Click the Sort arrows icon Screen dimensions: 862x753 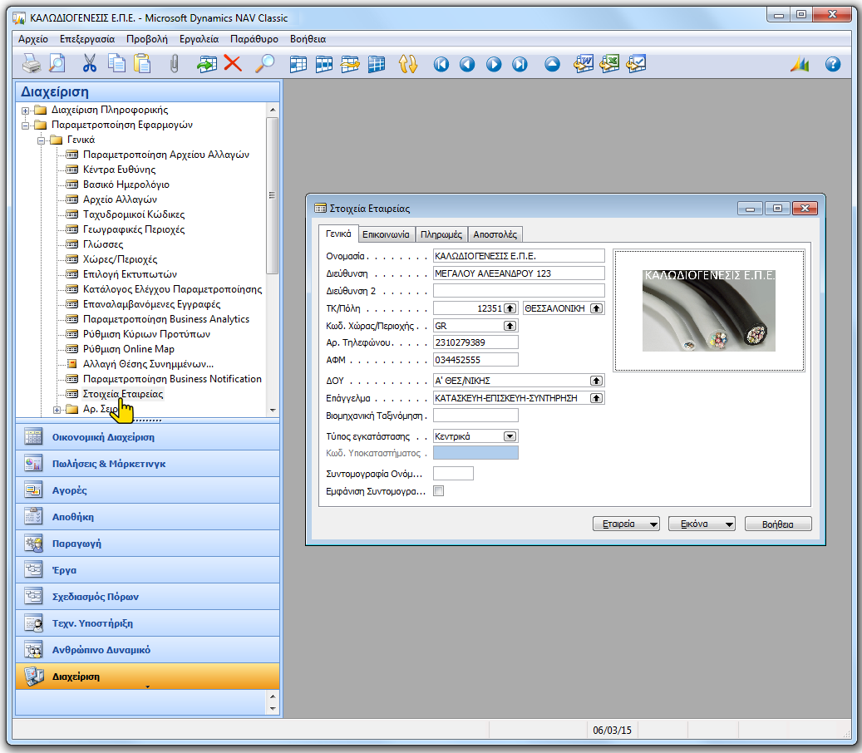click(408, 64)
